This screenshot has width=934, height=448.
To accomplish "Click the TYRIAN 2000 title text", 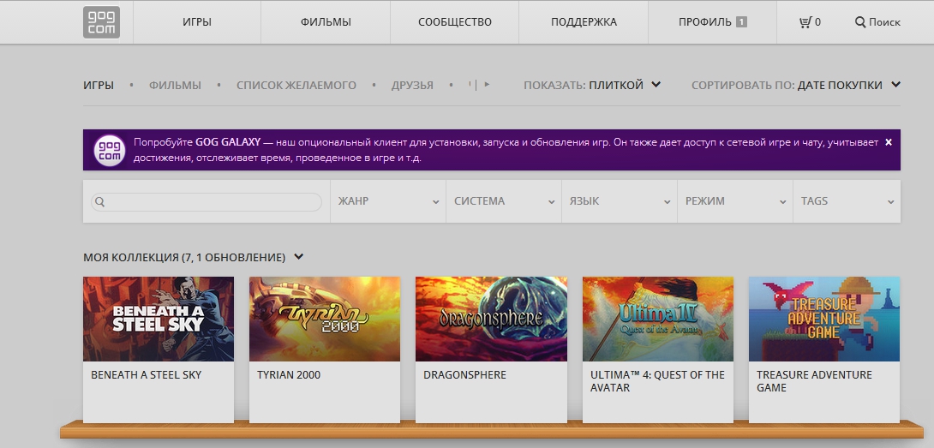I will tap(288, 375).
